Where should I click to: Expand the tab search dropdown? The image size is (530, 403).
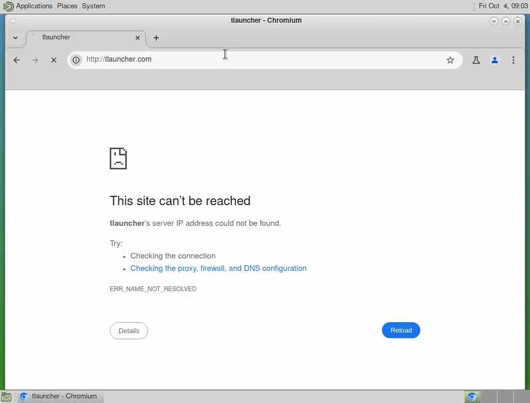(x=16, y=38)
